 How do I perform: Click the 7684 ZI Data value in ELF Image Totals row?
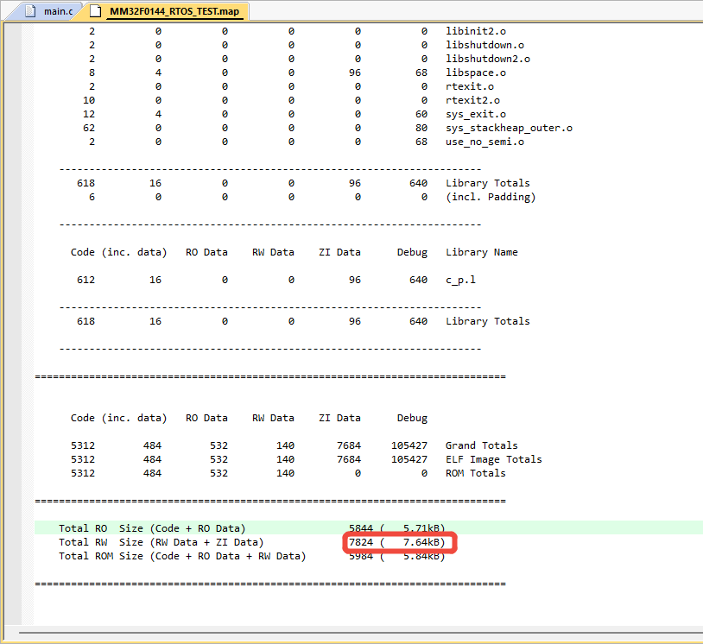click(x=349, y=459)
